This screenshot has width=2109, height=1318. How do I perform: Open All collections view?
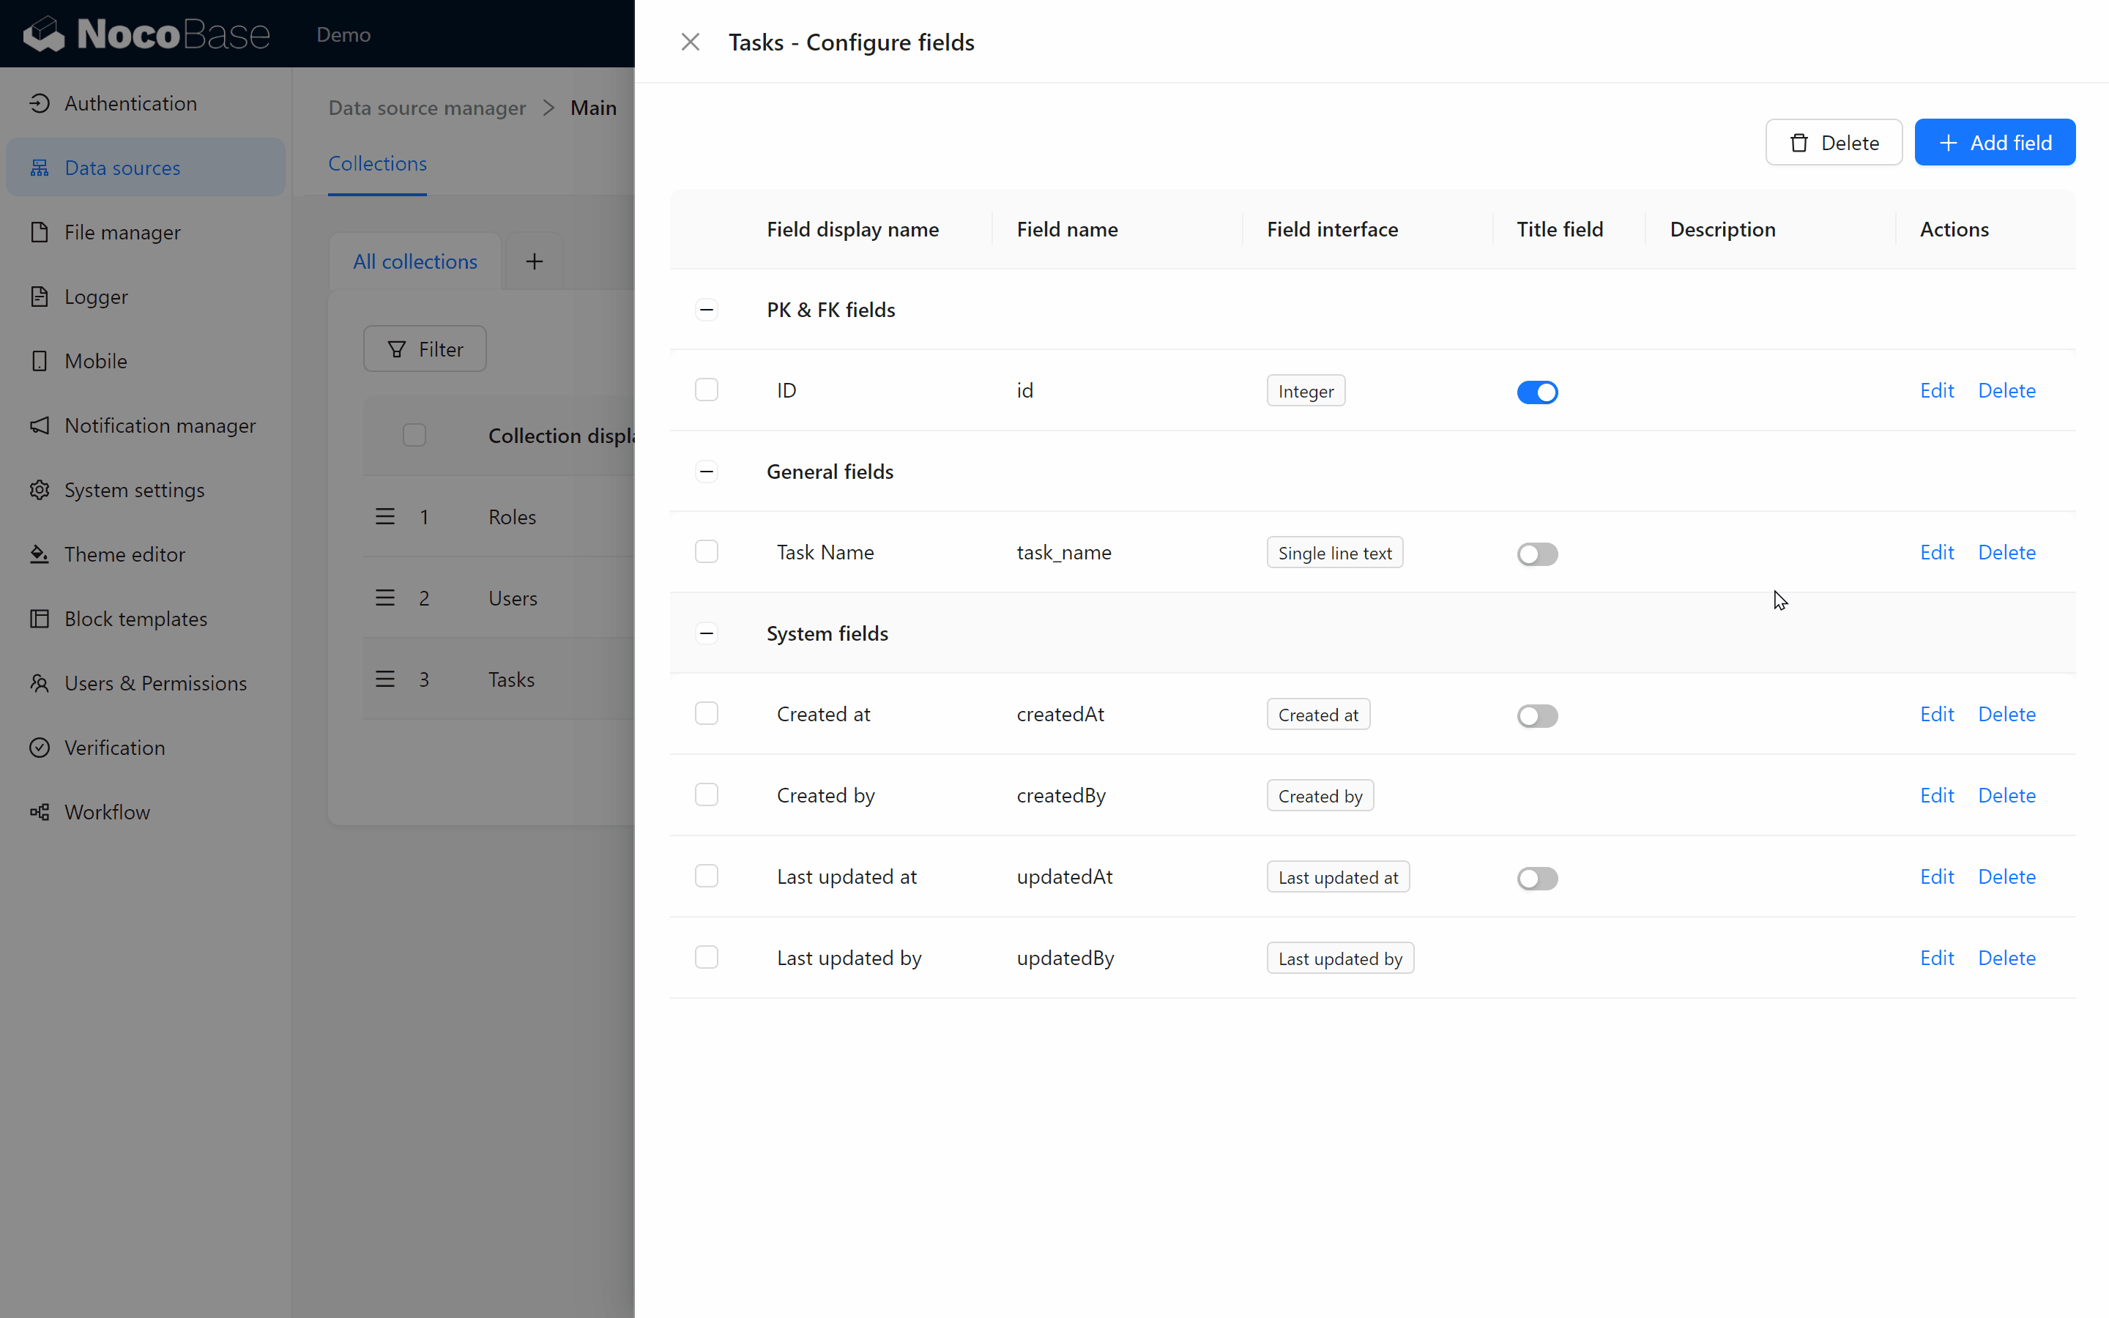coord(414,260)
